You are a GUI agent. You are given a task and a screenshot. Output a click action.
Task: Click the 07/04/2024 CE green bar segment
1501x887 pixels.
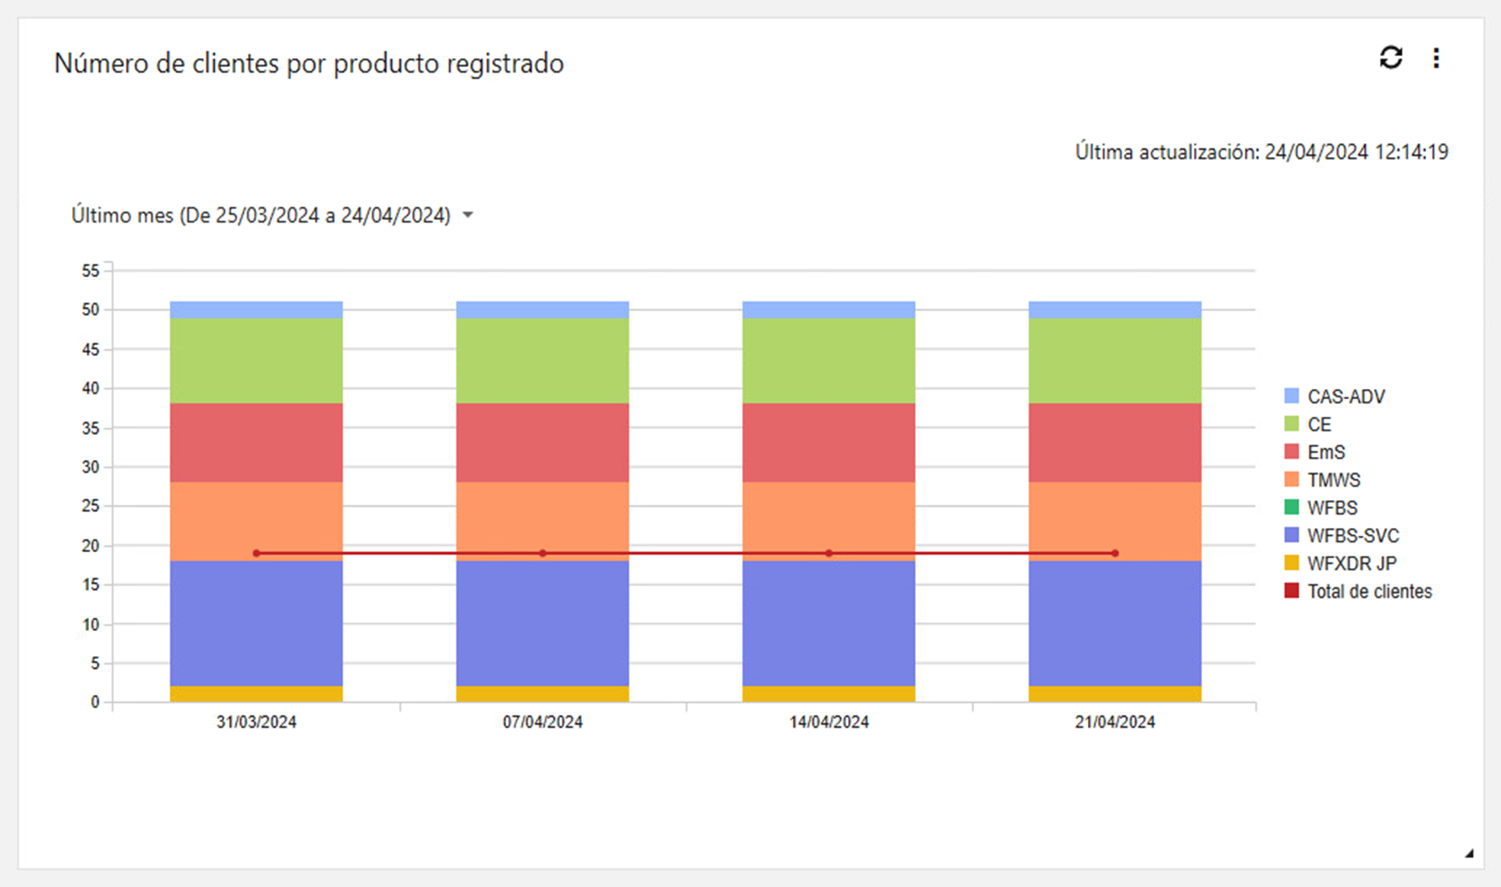tap(542, 360)
